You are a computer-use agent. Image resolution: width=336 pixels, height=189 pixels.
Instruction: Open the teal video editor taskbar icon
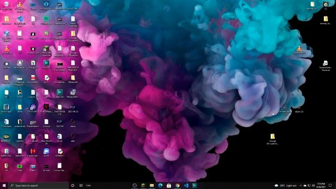click(x=195, y=185)
